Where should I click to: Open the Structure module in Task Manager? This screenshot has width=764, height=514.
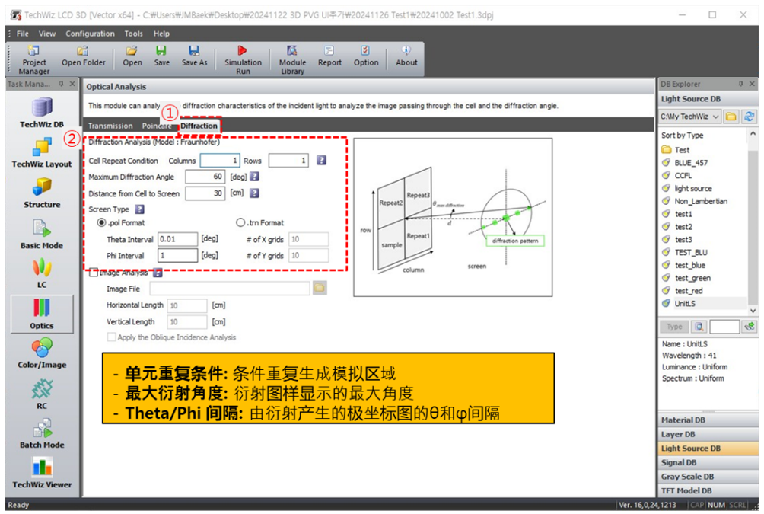point(42,192)
